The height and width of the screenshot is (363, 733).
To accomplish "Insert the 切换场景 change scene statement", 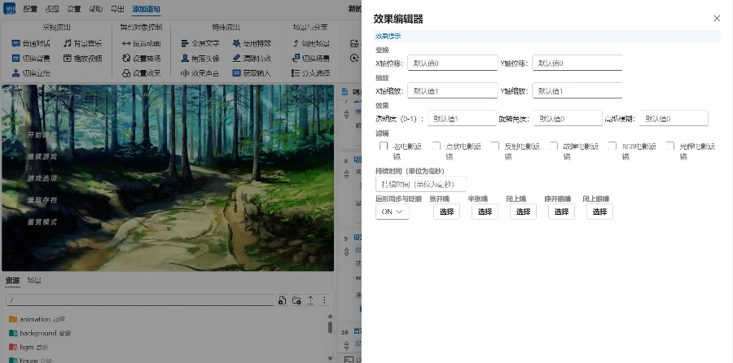I will 310,59.
